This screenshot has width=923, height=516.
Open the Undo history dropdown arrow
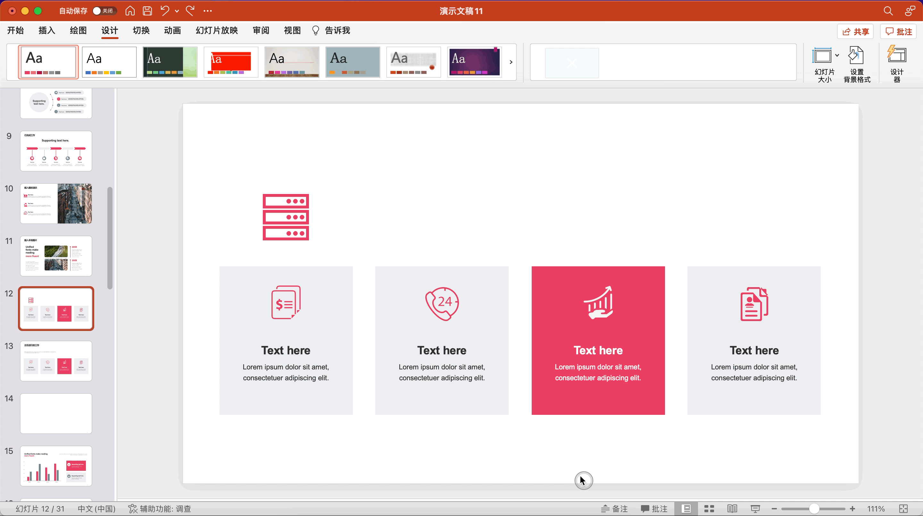[x=177, y=11]
